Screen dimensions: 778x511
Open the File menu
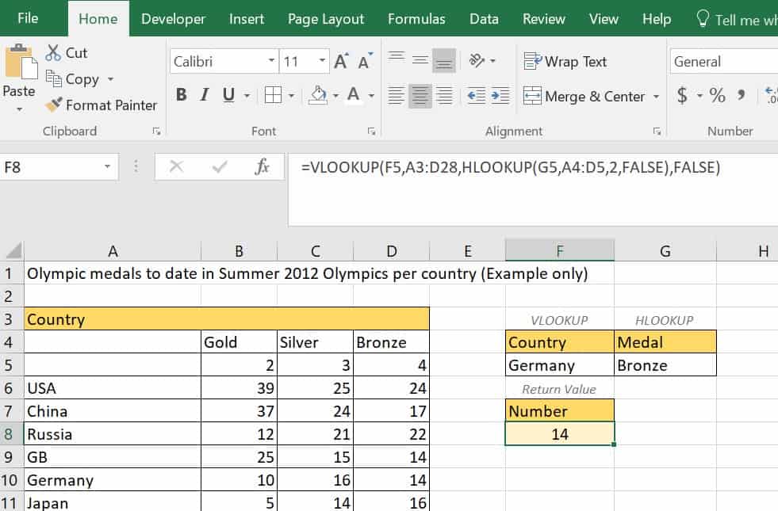[28, 18]
